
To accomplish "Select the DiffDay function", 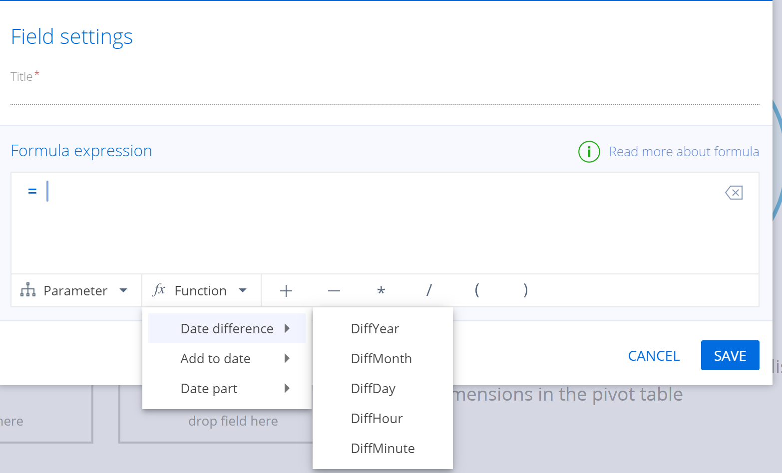I will [x=373, y=388].
